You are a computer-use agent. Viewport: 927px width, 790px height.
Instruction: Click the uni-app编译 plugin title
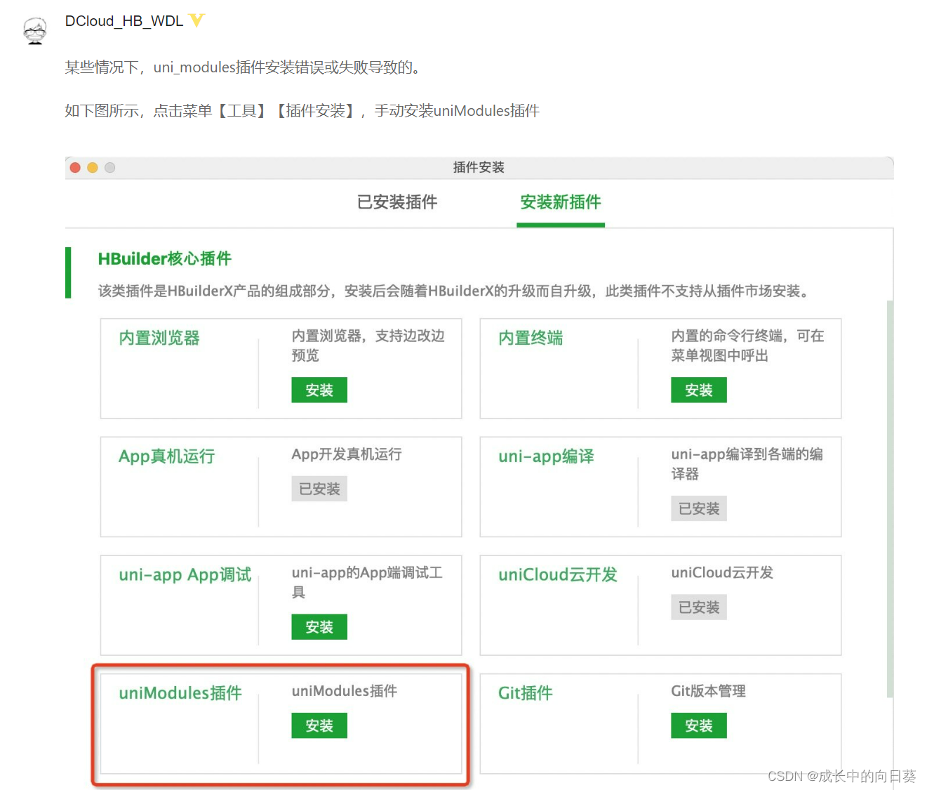click(546, 456)
